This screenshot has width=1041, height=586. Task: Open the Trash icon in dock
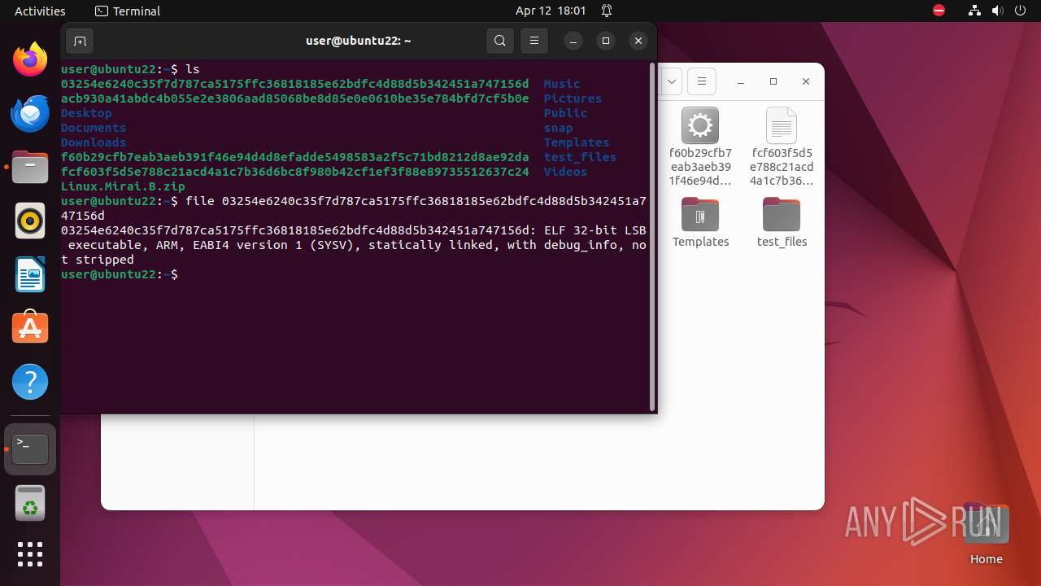coord(30,503)
